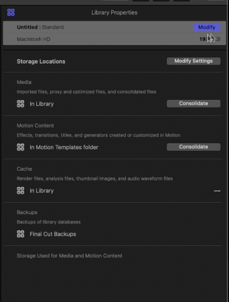
Task: Click the dash at the Cache row's right
Action: click(217, 191)
